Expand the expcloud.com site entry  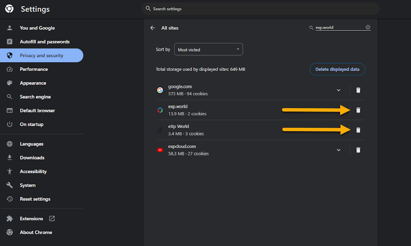tap(339, 150)
